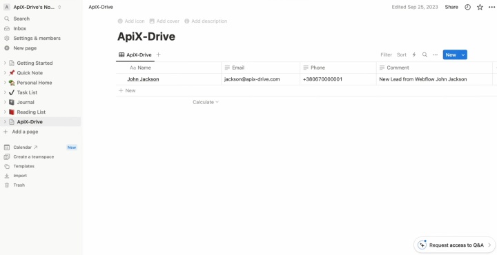
Task: Click the database search magnifier icon
Action: tap(425, 54)
